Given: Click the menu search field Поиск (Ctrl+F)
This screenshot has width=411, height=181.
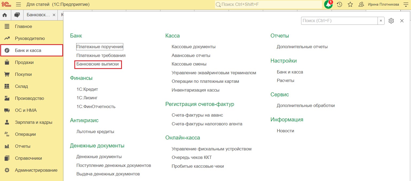Looking at the screenshot, I should click(339, 21).
